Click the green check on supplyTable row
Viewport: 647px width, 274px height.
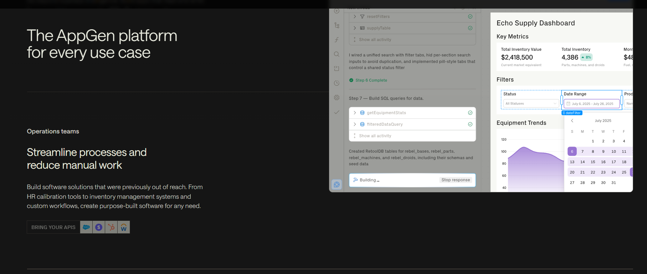pyautogui.click(x=470, y=28)
